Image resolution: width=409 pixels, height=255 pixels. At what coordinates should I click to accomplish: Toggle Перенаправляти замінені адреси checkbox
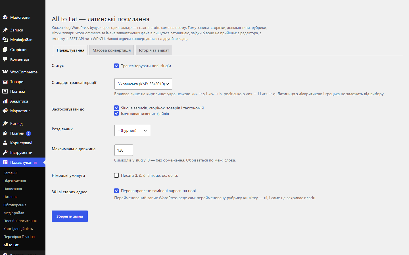click(x=116, y=191)
